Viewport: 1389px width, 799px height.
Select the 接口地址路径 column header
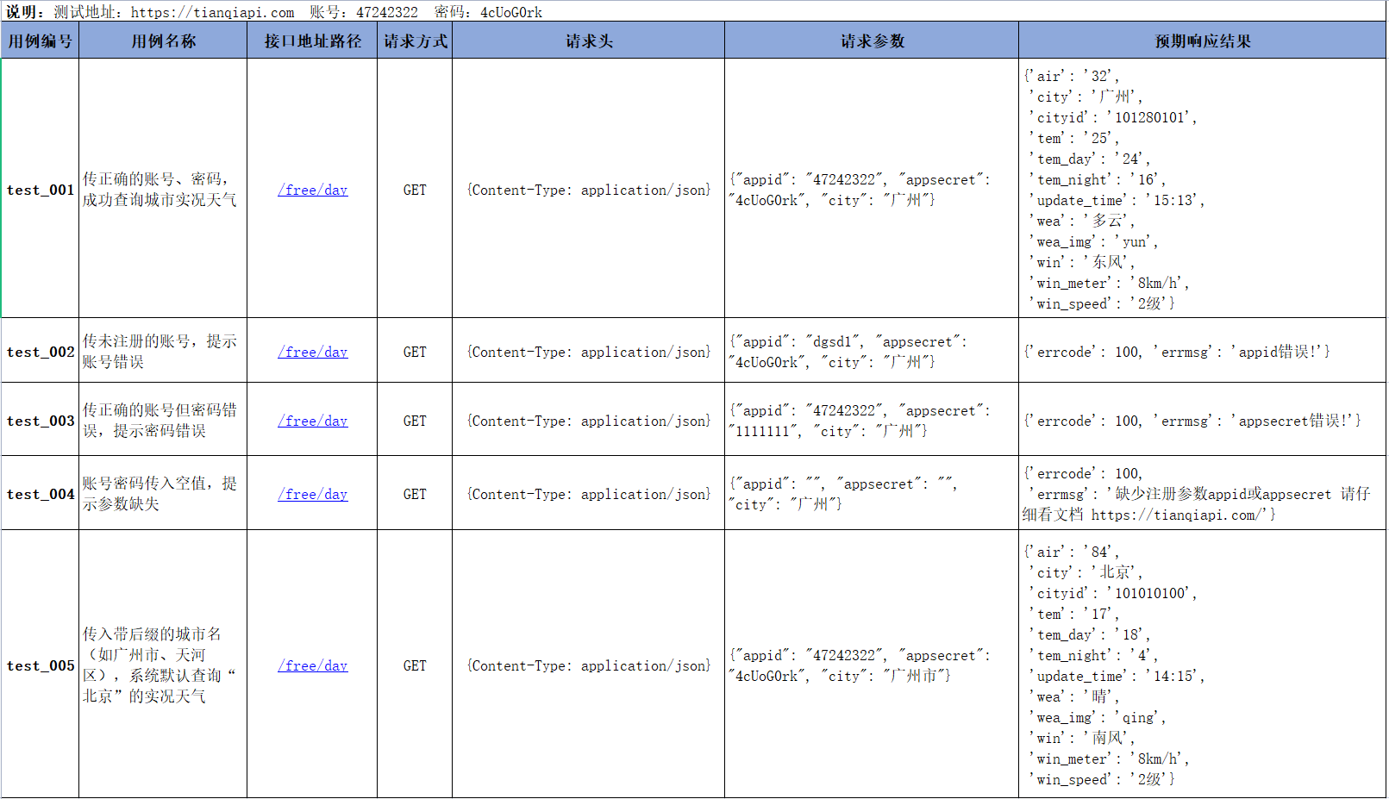(x=312, y=40)
